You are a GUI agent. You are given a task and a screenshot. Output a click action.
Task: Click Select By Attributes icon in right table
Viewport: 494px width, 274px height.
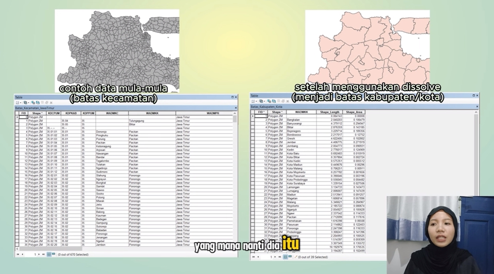pos(269,101)
